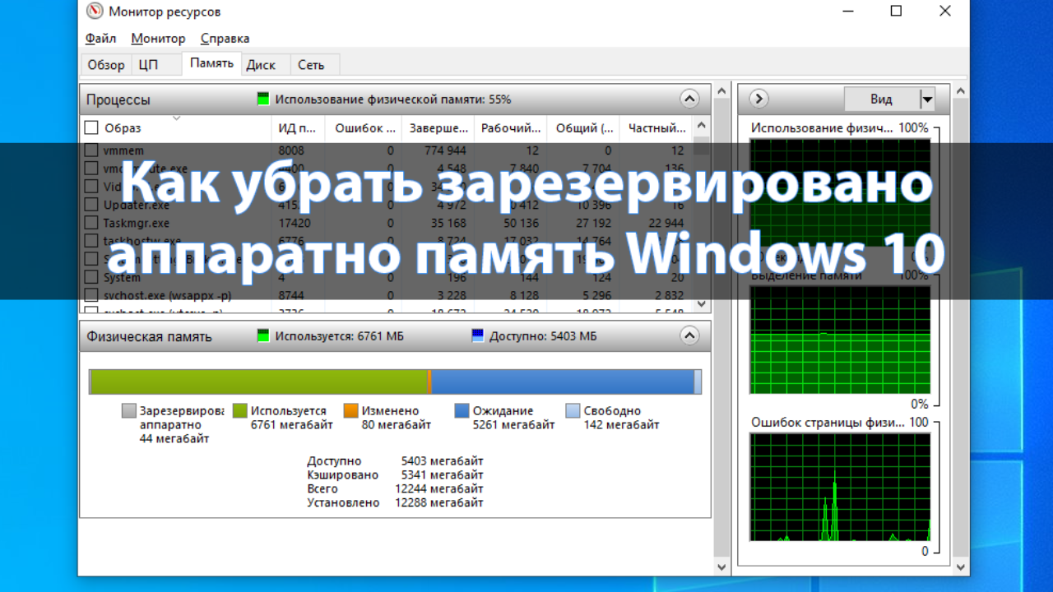Maximize the Монитор ресурсов window

[x=896, y=12]
